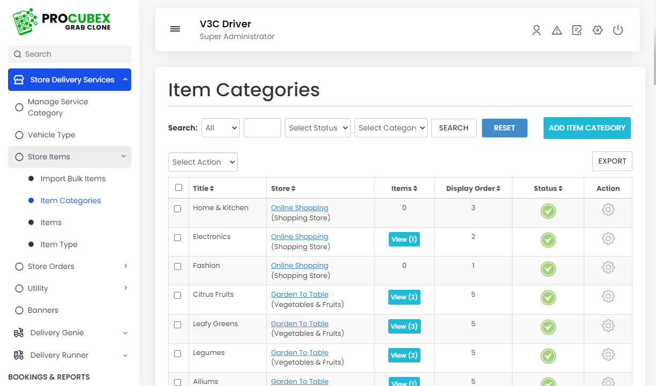Click the Delivery Runner scooter icon
The image size is (656, 386).
tap(19, 355)
